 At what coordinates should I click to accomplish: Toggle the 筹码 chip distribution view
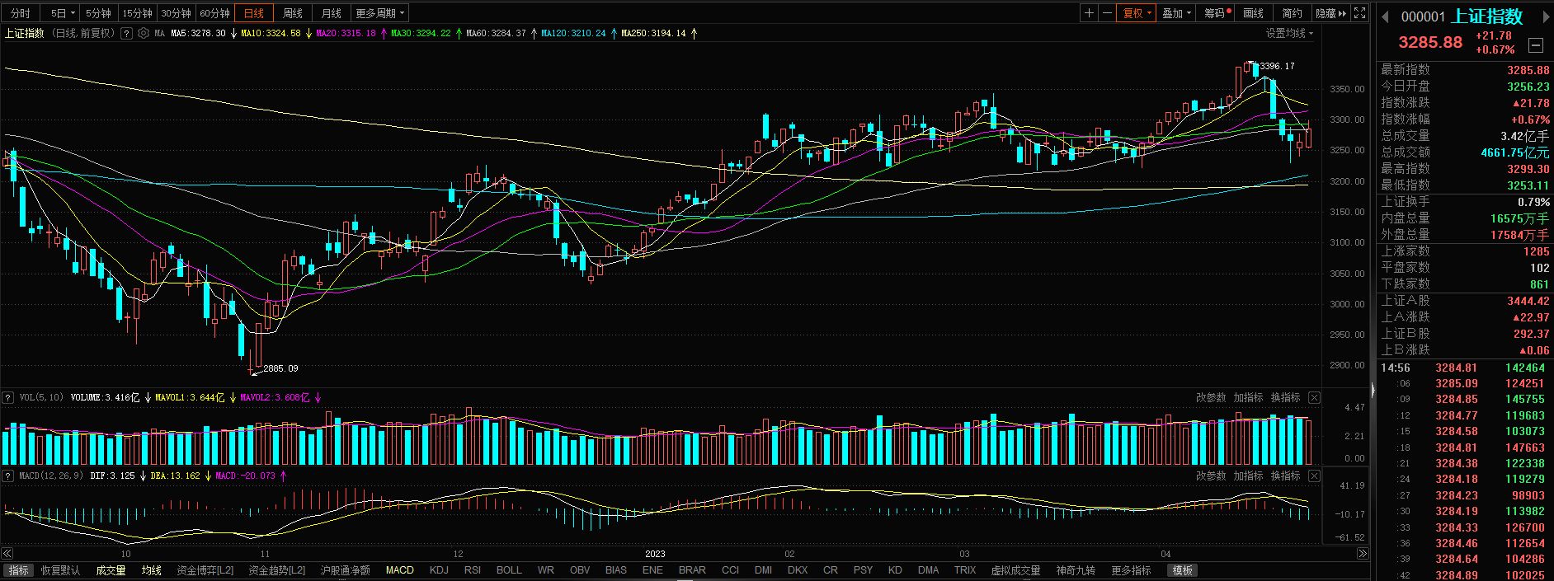1217,13
